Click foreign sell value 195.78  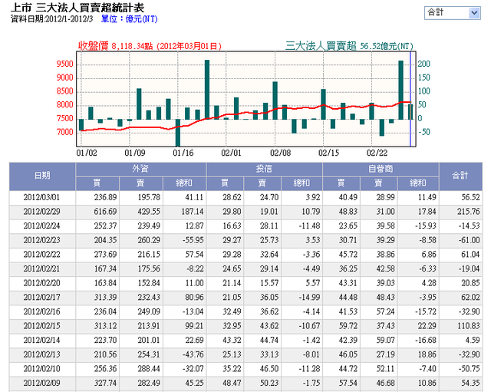pyautogui.click(x=149, y=198)
